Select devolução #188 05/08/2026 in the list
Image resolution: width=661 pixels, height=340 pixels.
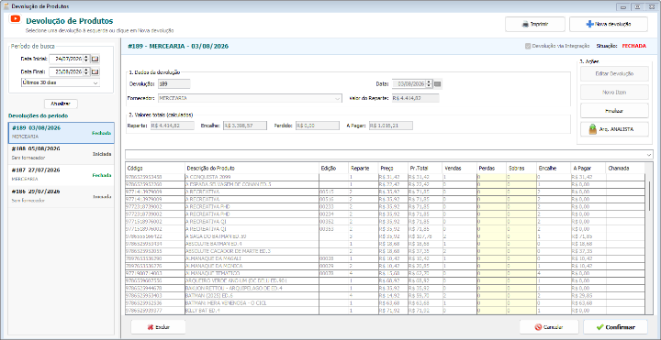point(62,154)
